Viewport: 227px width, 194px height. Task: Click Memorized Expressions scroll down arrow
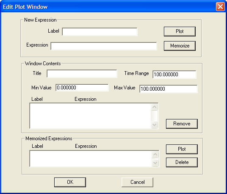155,163
